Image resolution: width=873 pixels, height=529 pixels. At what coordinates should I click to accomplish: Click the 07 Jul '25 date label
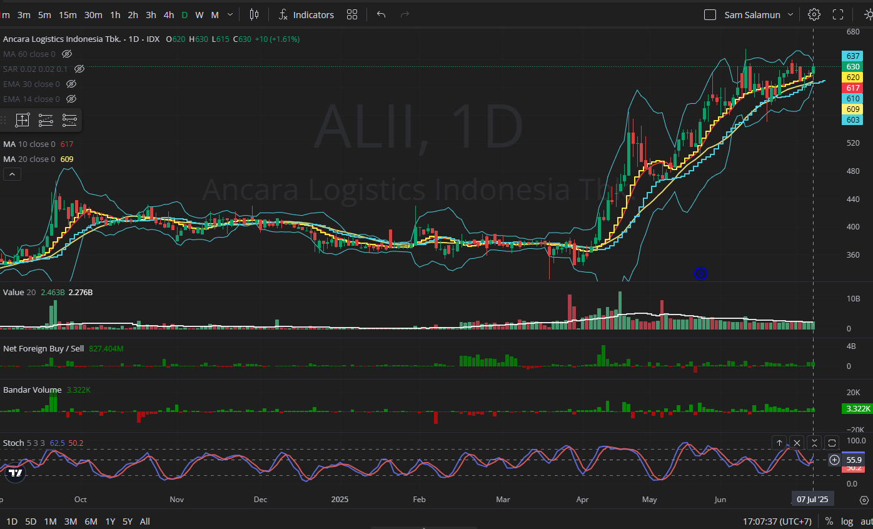click(812, 499)
